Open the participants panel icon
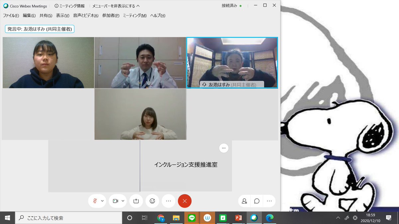The height and width of the screenshot is (224, 399). pos(244,201)
